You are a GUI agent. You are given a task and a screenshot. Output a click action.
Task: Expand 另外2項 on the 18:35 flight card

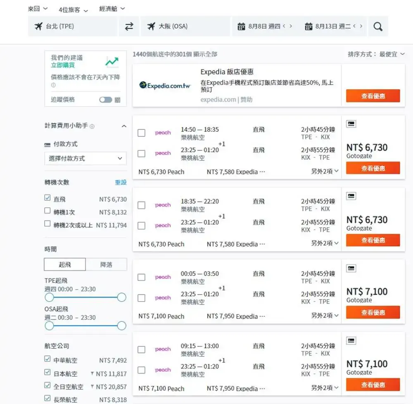[x=325, y=243]
